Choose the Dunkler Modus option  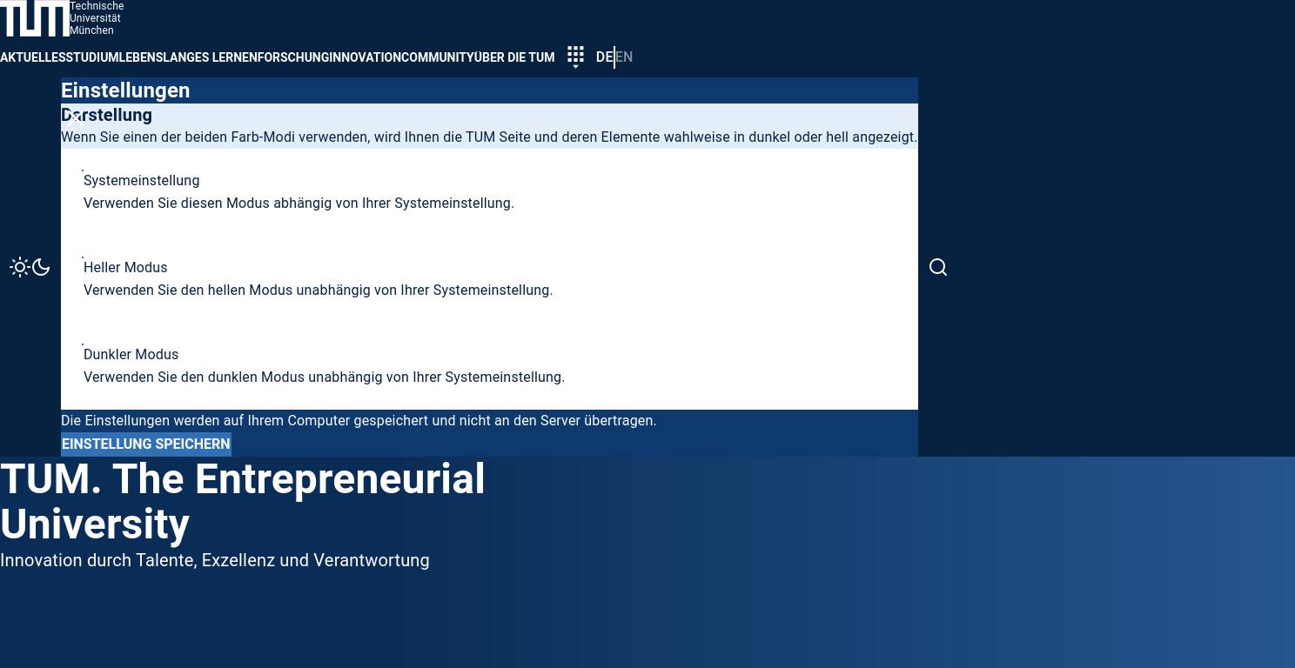[x=131, y=355]
